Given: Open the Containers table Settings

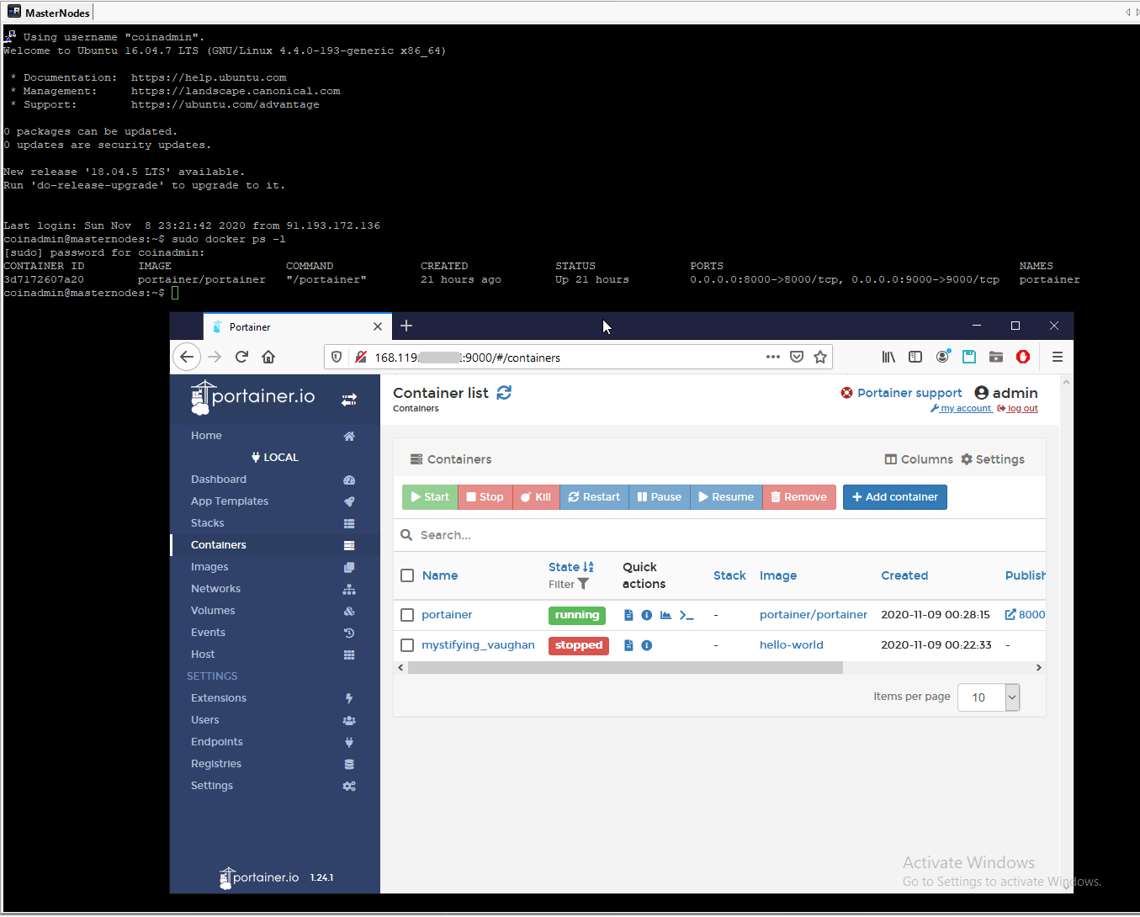Looking at the screenshot, I should coord(993,459).
